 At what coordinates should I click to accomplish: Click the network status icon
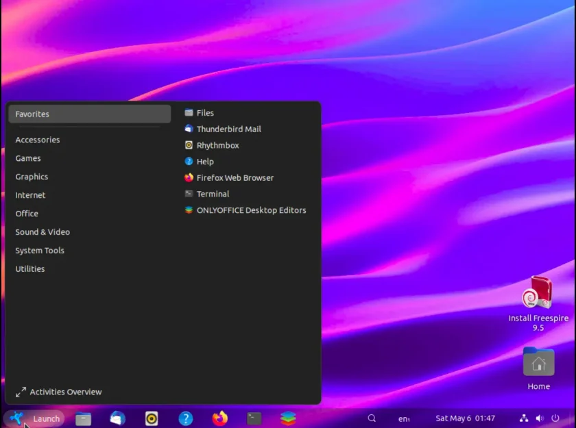click(524, 418)
